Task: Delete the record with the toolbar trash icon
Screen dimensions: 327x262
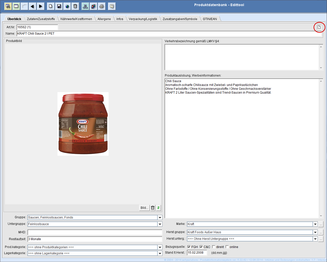Action: (75, 6)
